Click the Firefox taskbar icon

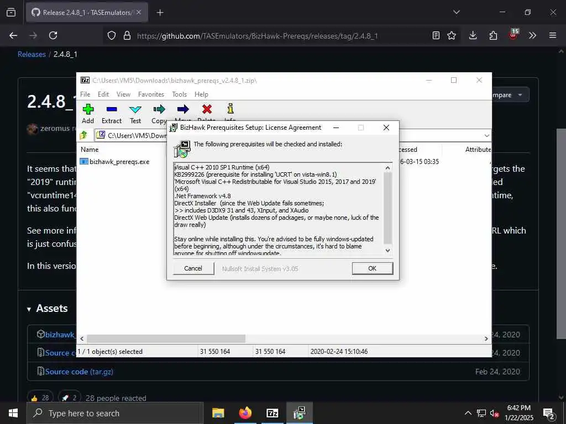tap(245, 413)
